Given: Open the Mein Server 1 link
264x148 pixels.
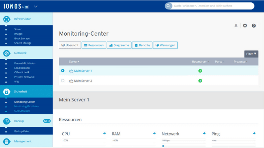Looking at the screenshot, I should (x=83, y=71).
